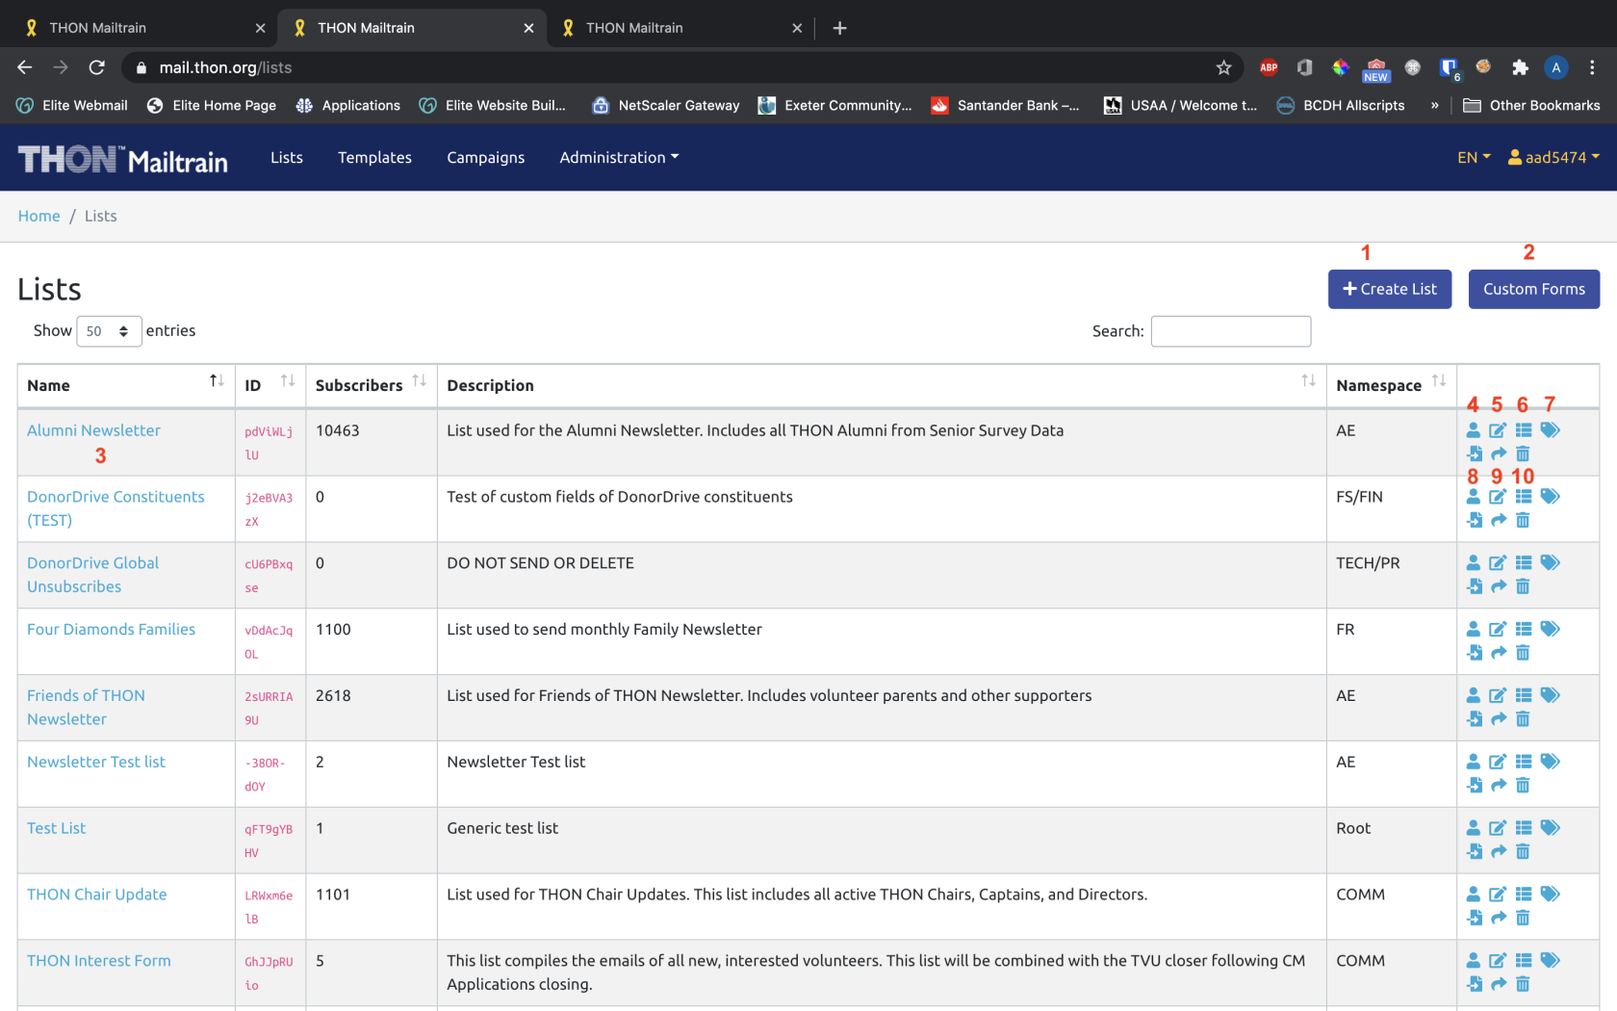Open the aad5474 user account dropdown

tap(1553, 158)
